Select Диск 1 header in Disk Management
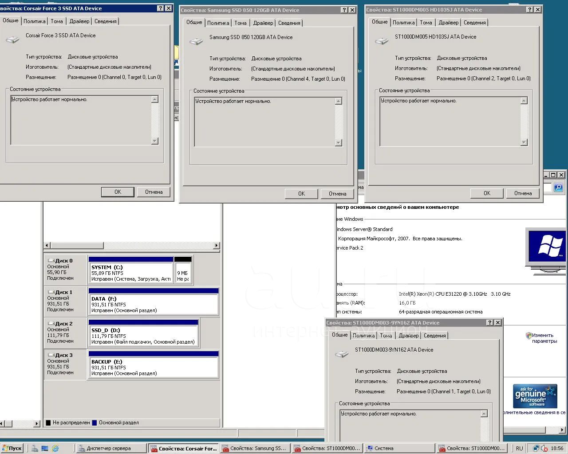This screenshot has width=568, height=454. click(65, 301)
